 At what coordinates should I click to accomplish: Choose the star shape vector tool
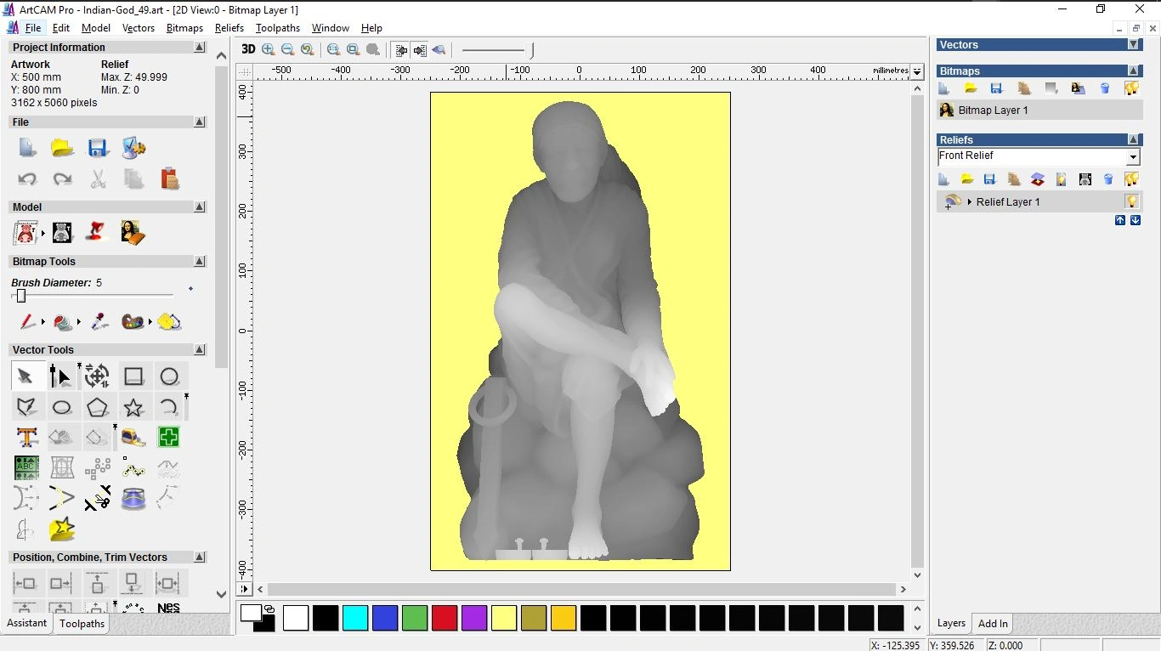[133, 407]
